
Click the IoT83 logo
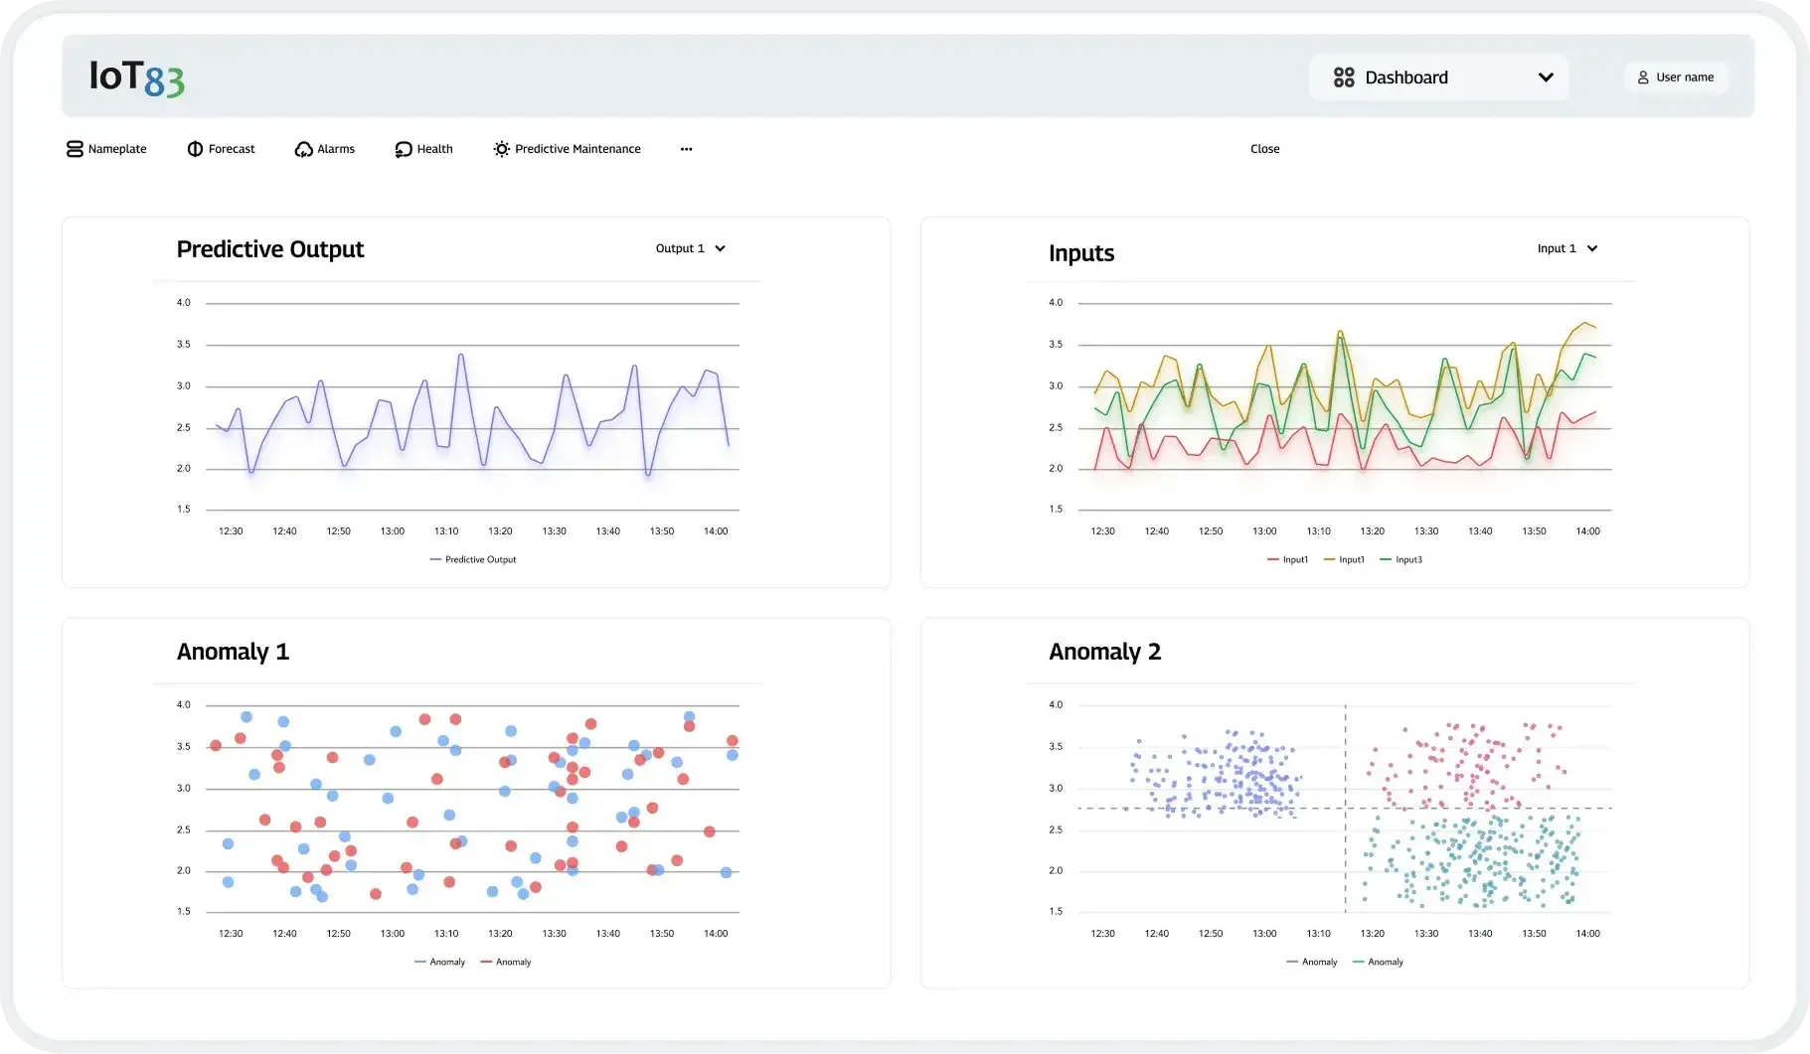137,77
